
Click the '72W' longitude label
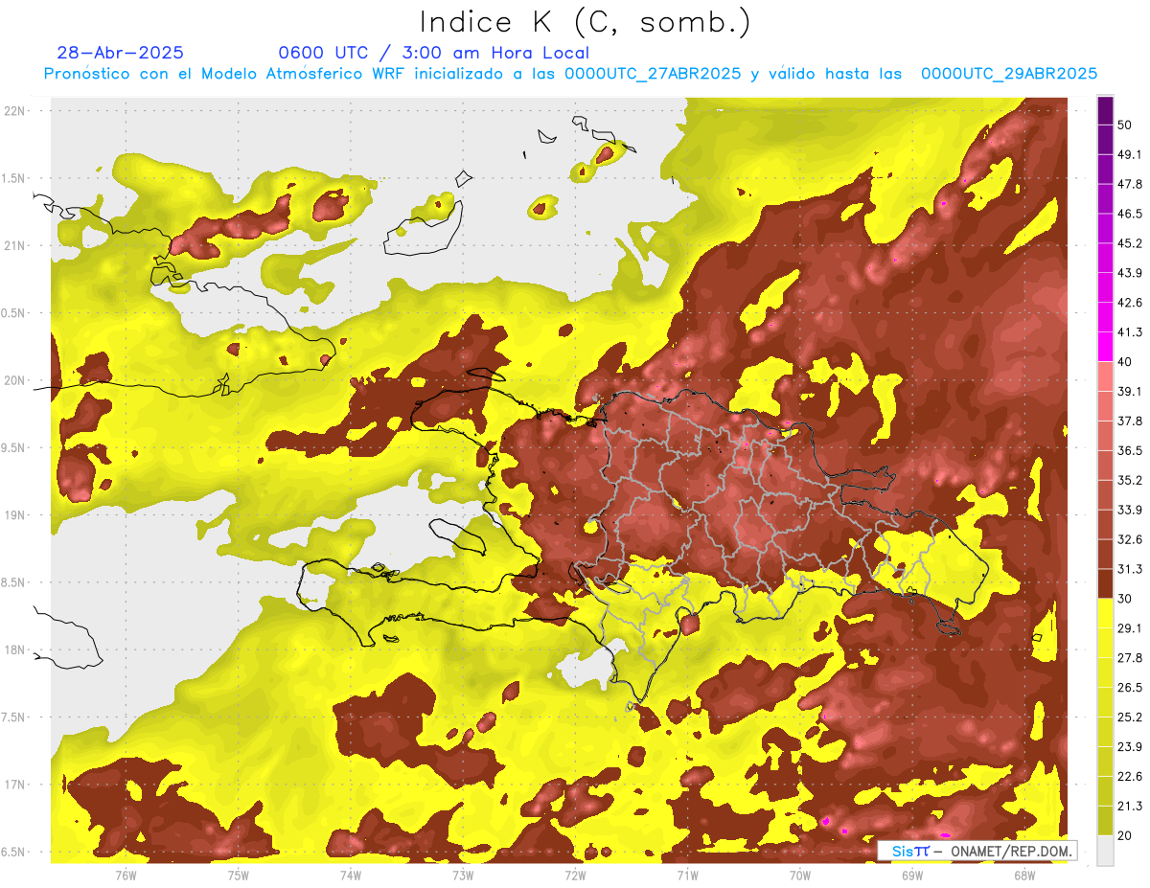pyautogui.click(x=575, y=875)
